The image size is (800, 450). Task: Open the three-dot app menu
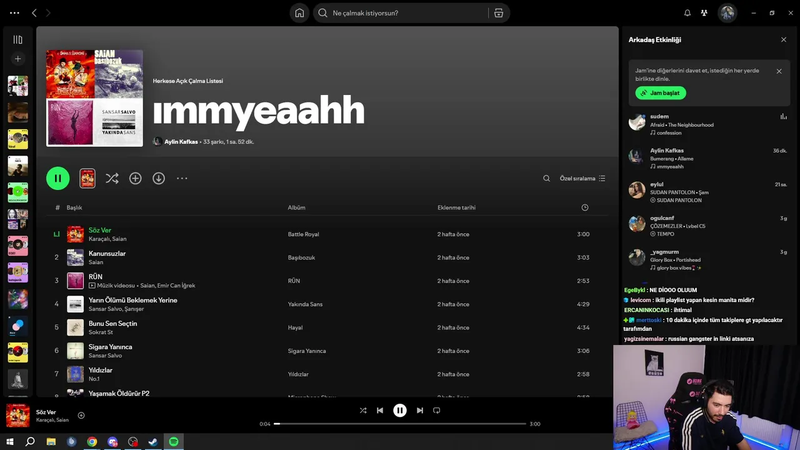[x=14, y=12]
